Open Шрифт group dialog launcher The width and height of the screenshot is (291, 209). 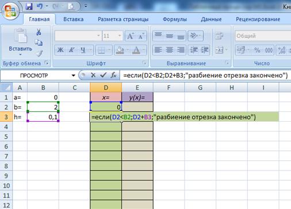click(x=145, y=63)
